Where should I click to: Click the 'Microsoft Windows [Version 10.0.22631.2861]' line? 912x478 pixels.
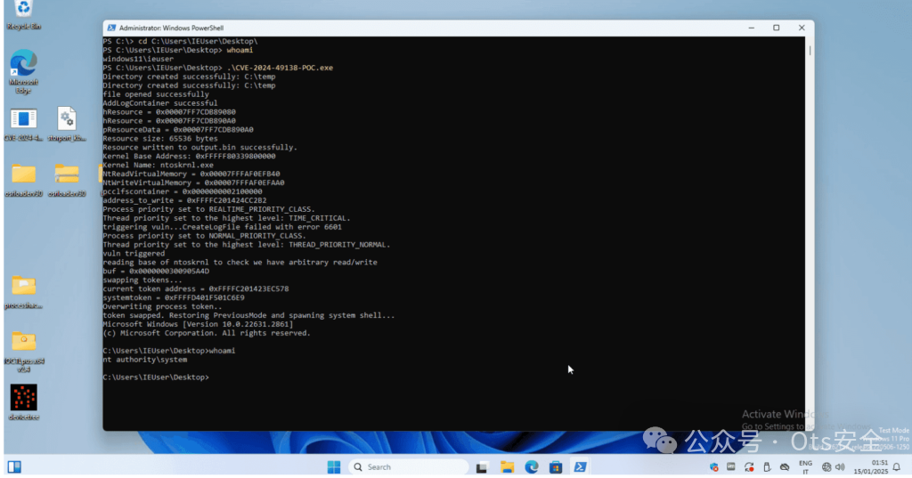[x=199, y=325]
